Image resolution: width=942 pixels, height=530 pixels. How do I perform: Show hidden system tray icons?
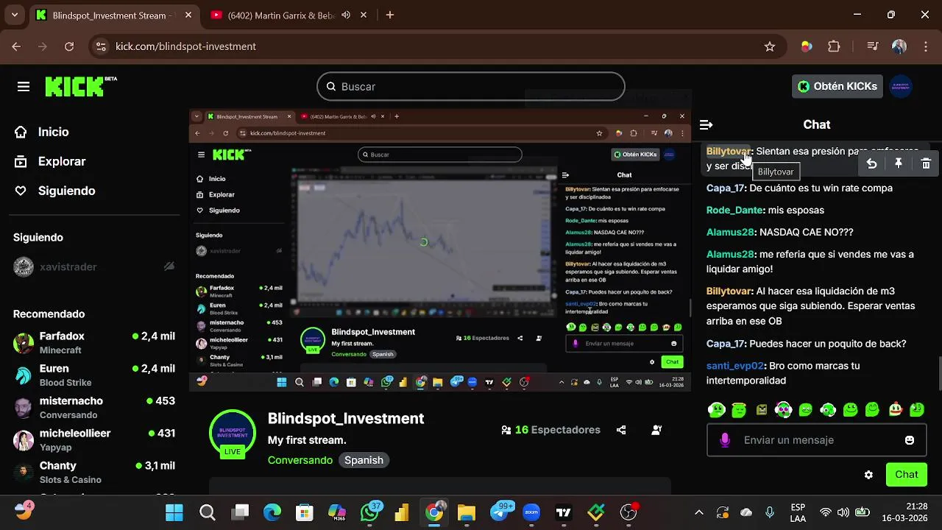pos(699,512)
